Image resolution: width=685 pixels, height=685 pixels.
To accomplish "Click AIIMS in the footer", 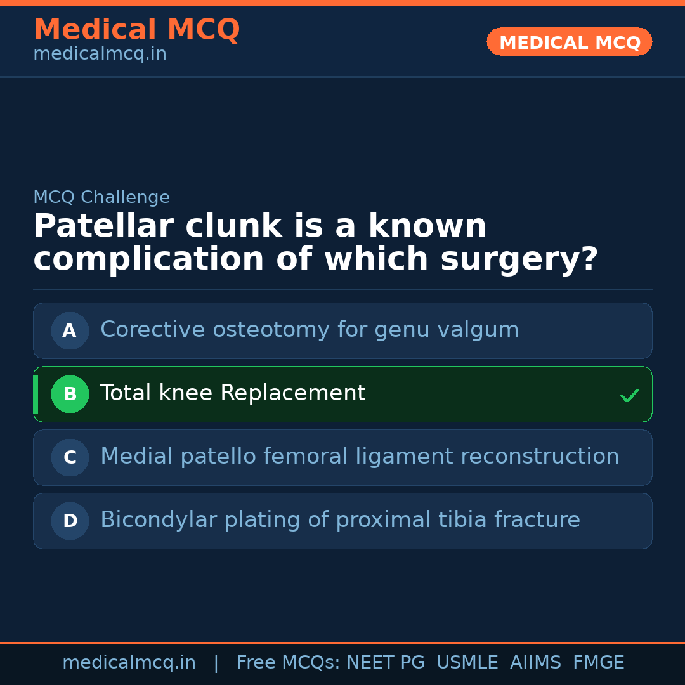I will (535, 663).
